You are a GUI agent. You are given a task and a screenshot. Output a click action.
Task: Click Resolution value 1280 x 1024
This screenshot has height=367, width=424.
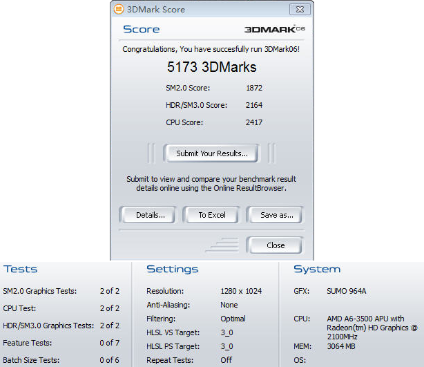click(241, 291)
